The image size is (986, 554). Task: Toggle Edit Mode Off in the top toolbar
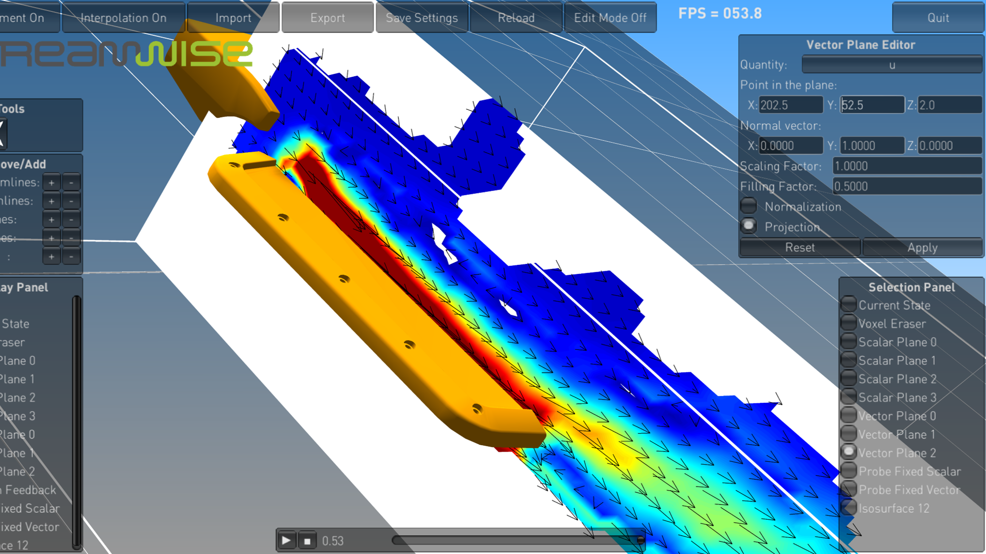610,17
